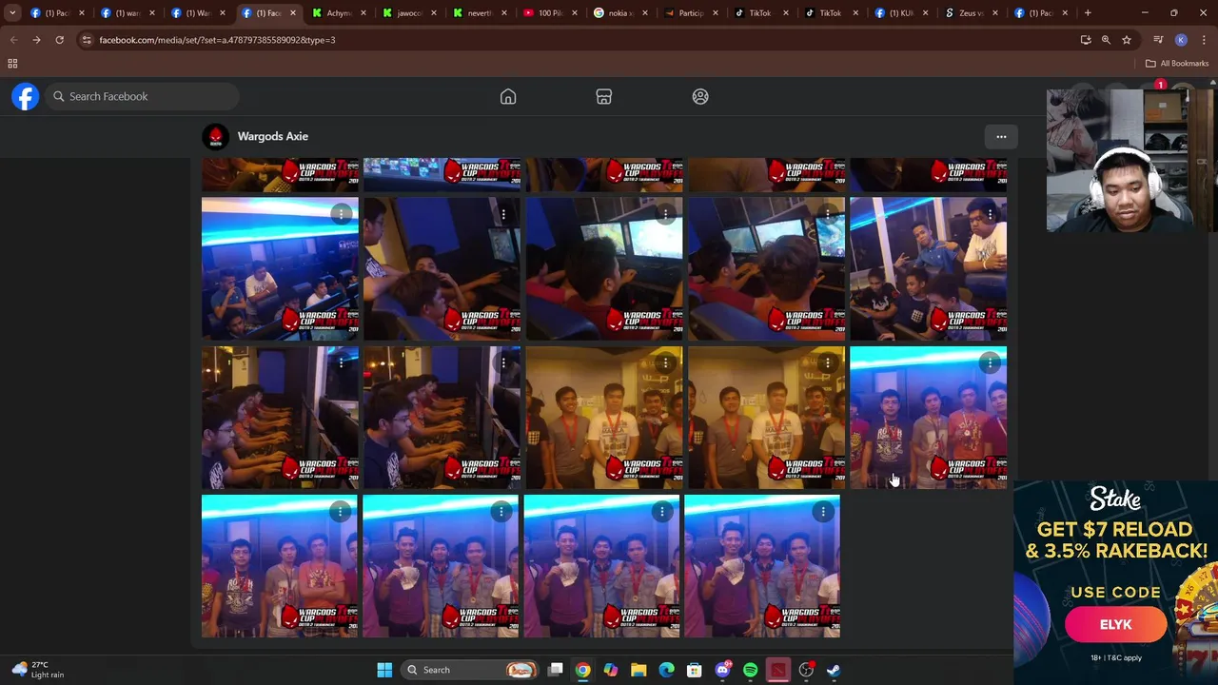This screenshot has width=1218, height=685.
Task: Go to the Facebook home feed icon
Action: [508, 96]
